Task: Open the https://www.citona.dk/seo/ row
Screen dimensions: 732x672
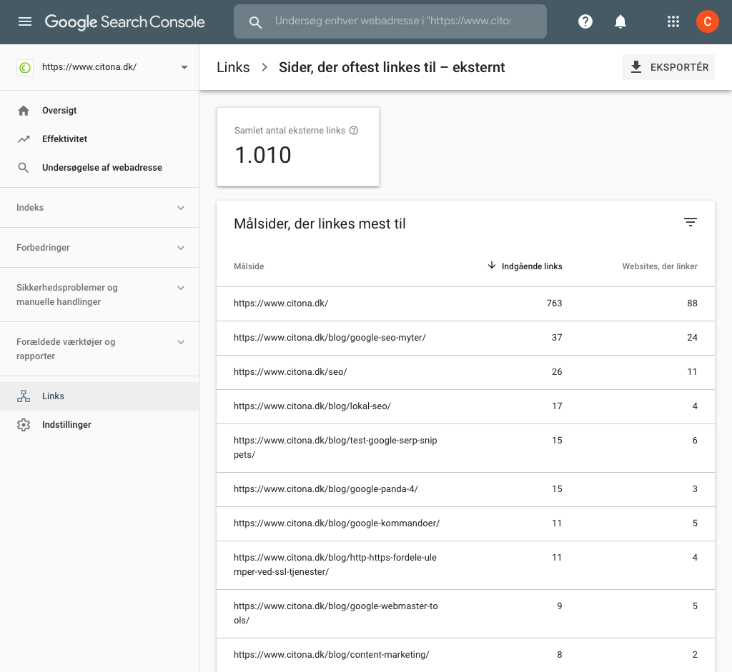Action: [x=465, y=372]
